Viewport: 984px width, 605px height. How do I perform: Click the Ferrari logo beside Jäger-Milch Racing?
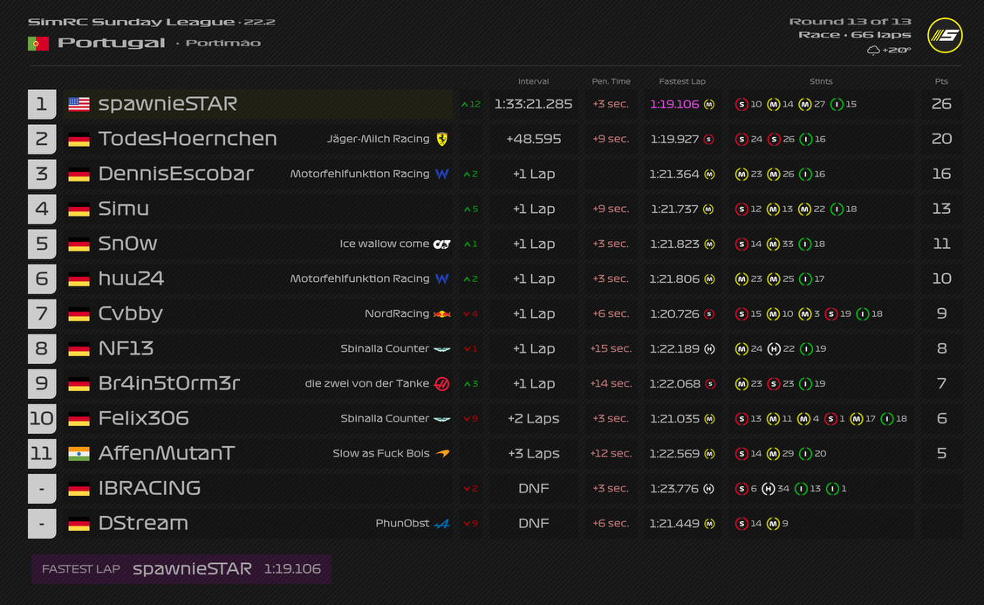click(442, 139)
